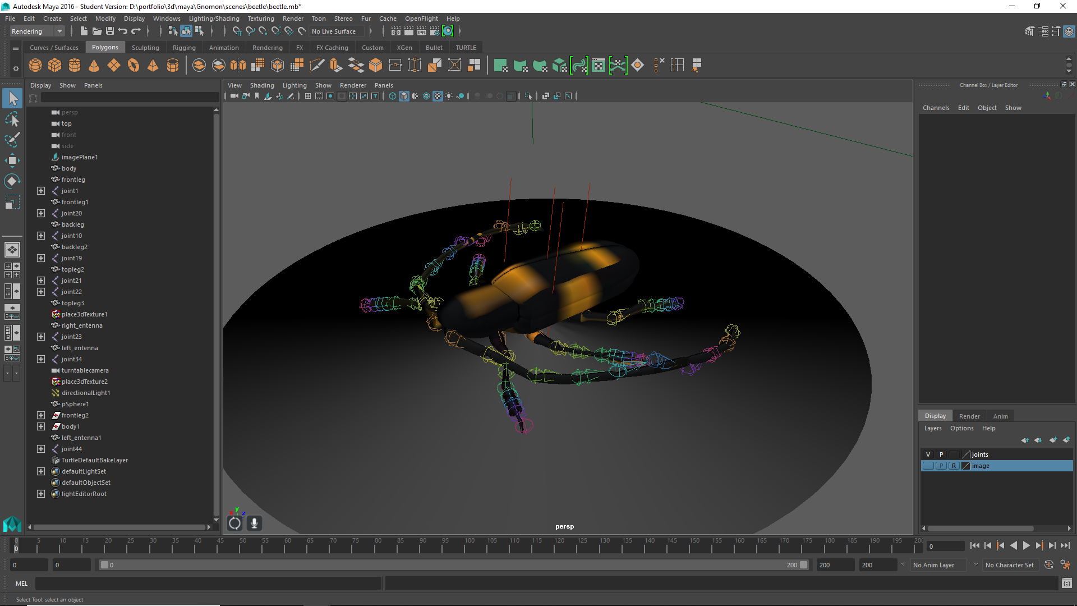Pick the Lasso select tool
1077x606 pixels.
pos(12,120)
